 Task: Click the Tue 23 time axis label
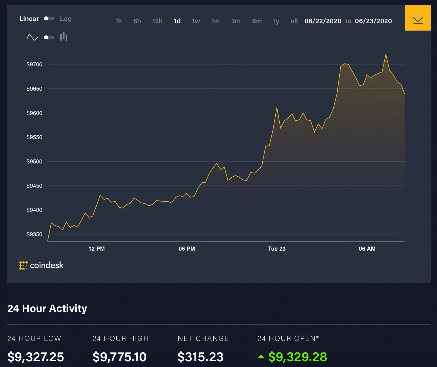[277, 249]
